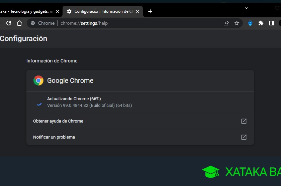This screenshot has height=186, width=281.
Task: Click the Configuración page title
Action: [x=23, y=39]
